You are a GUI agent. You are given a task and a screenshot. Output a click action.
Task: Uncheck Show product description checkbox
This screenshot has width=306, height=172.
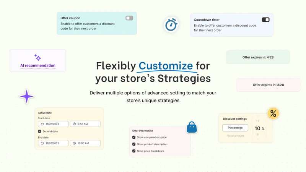pyautogui.click(x=134, y=144)
